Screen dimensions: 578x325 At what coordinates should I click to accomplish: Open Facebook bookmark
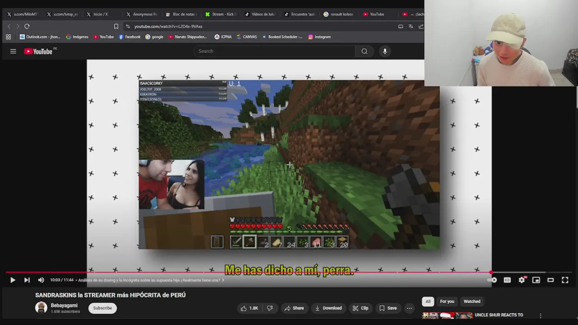(130, 37)
